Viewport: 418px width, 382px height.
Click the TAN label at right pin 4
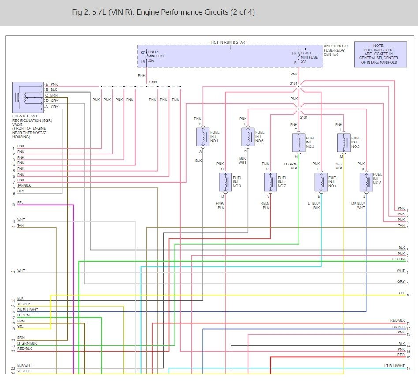click(401, 226)
